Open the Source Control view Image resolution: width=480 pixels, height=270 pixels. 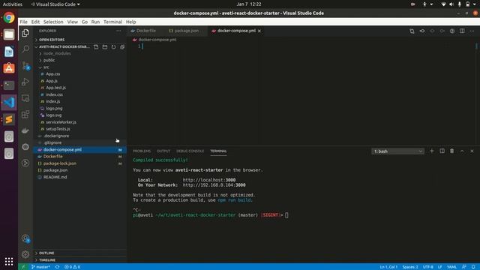click(25, 65)
